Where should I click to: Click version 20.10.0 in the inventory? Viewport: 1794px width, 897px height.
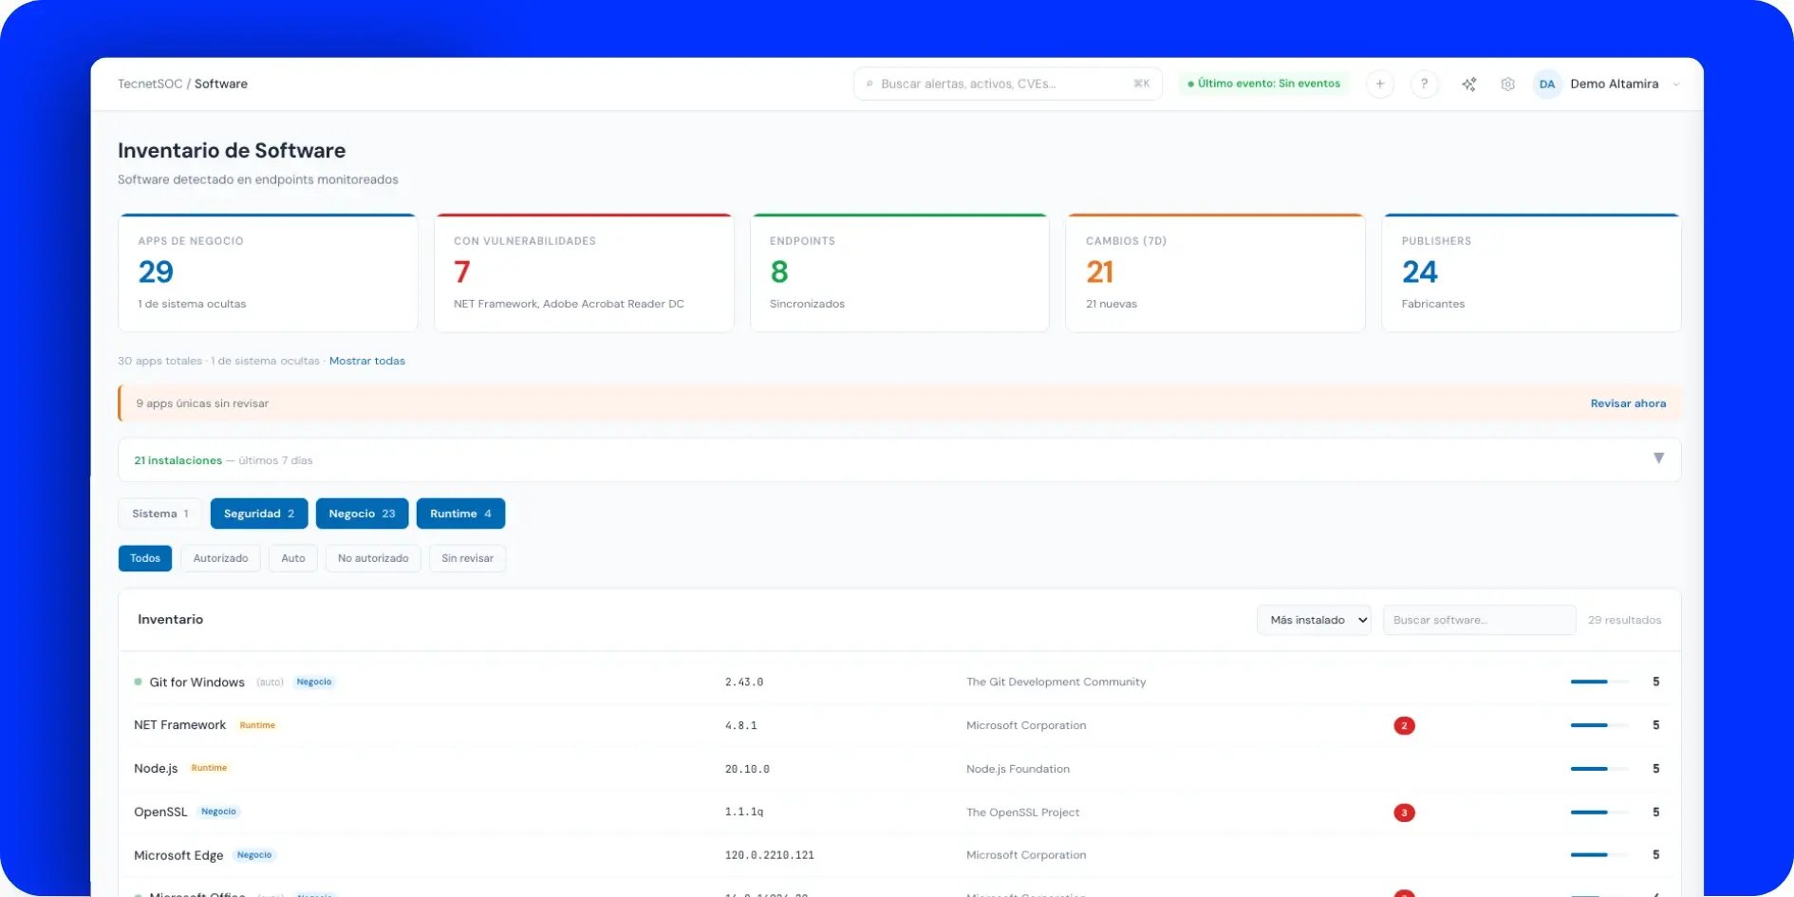(x=747, y=770)
